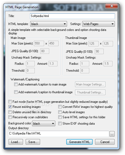Click the Load... button
Viewport: 125px width, 155px height.
(16, 142)
